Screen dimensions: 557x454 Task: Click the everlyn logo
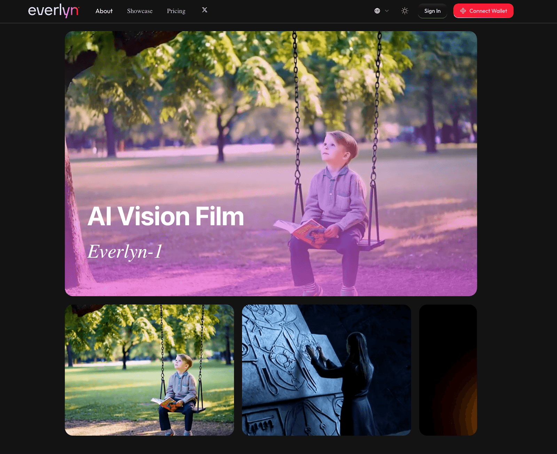pyautogui.click(x=53, y=11)
